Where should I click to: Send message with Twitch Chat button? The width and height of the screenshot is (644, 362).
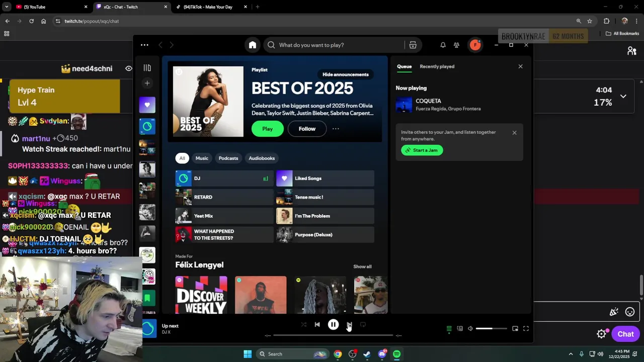(x=625, y=334)
